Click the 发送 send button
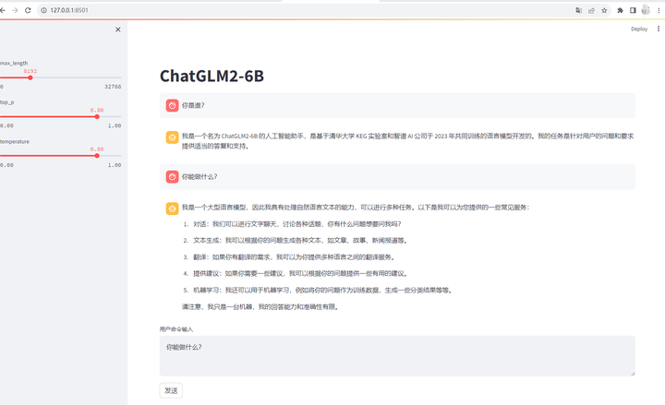665x405 pixels. click(171, 390)
